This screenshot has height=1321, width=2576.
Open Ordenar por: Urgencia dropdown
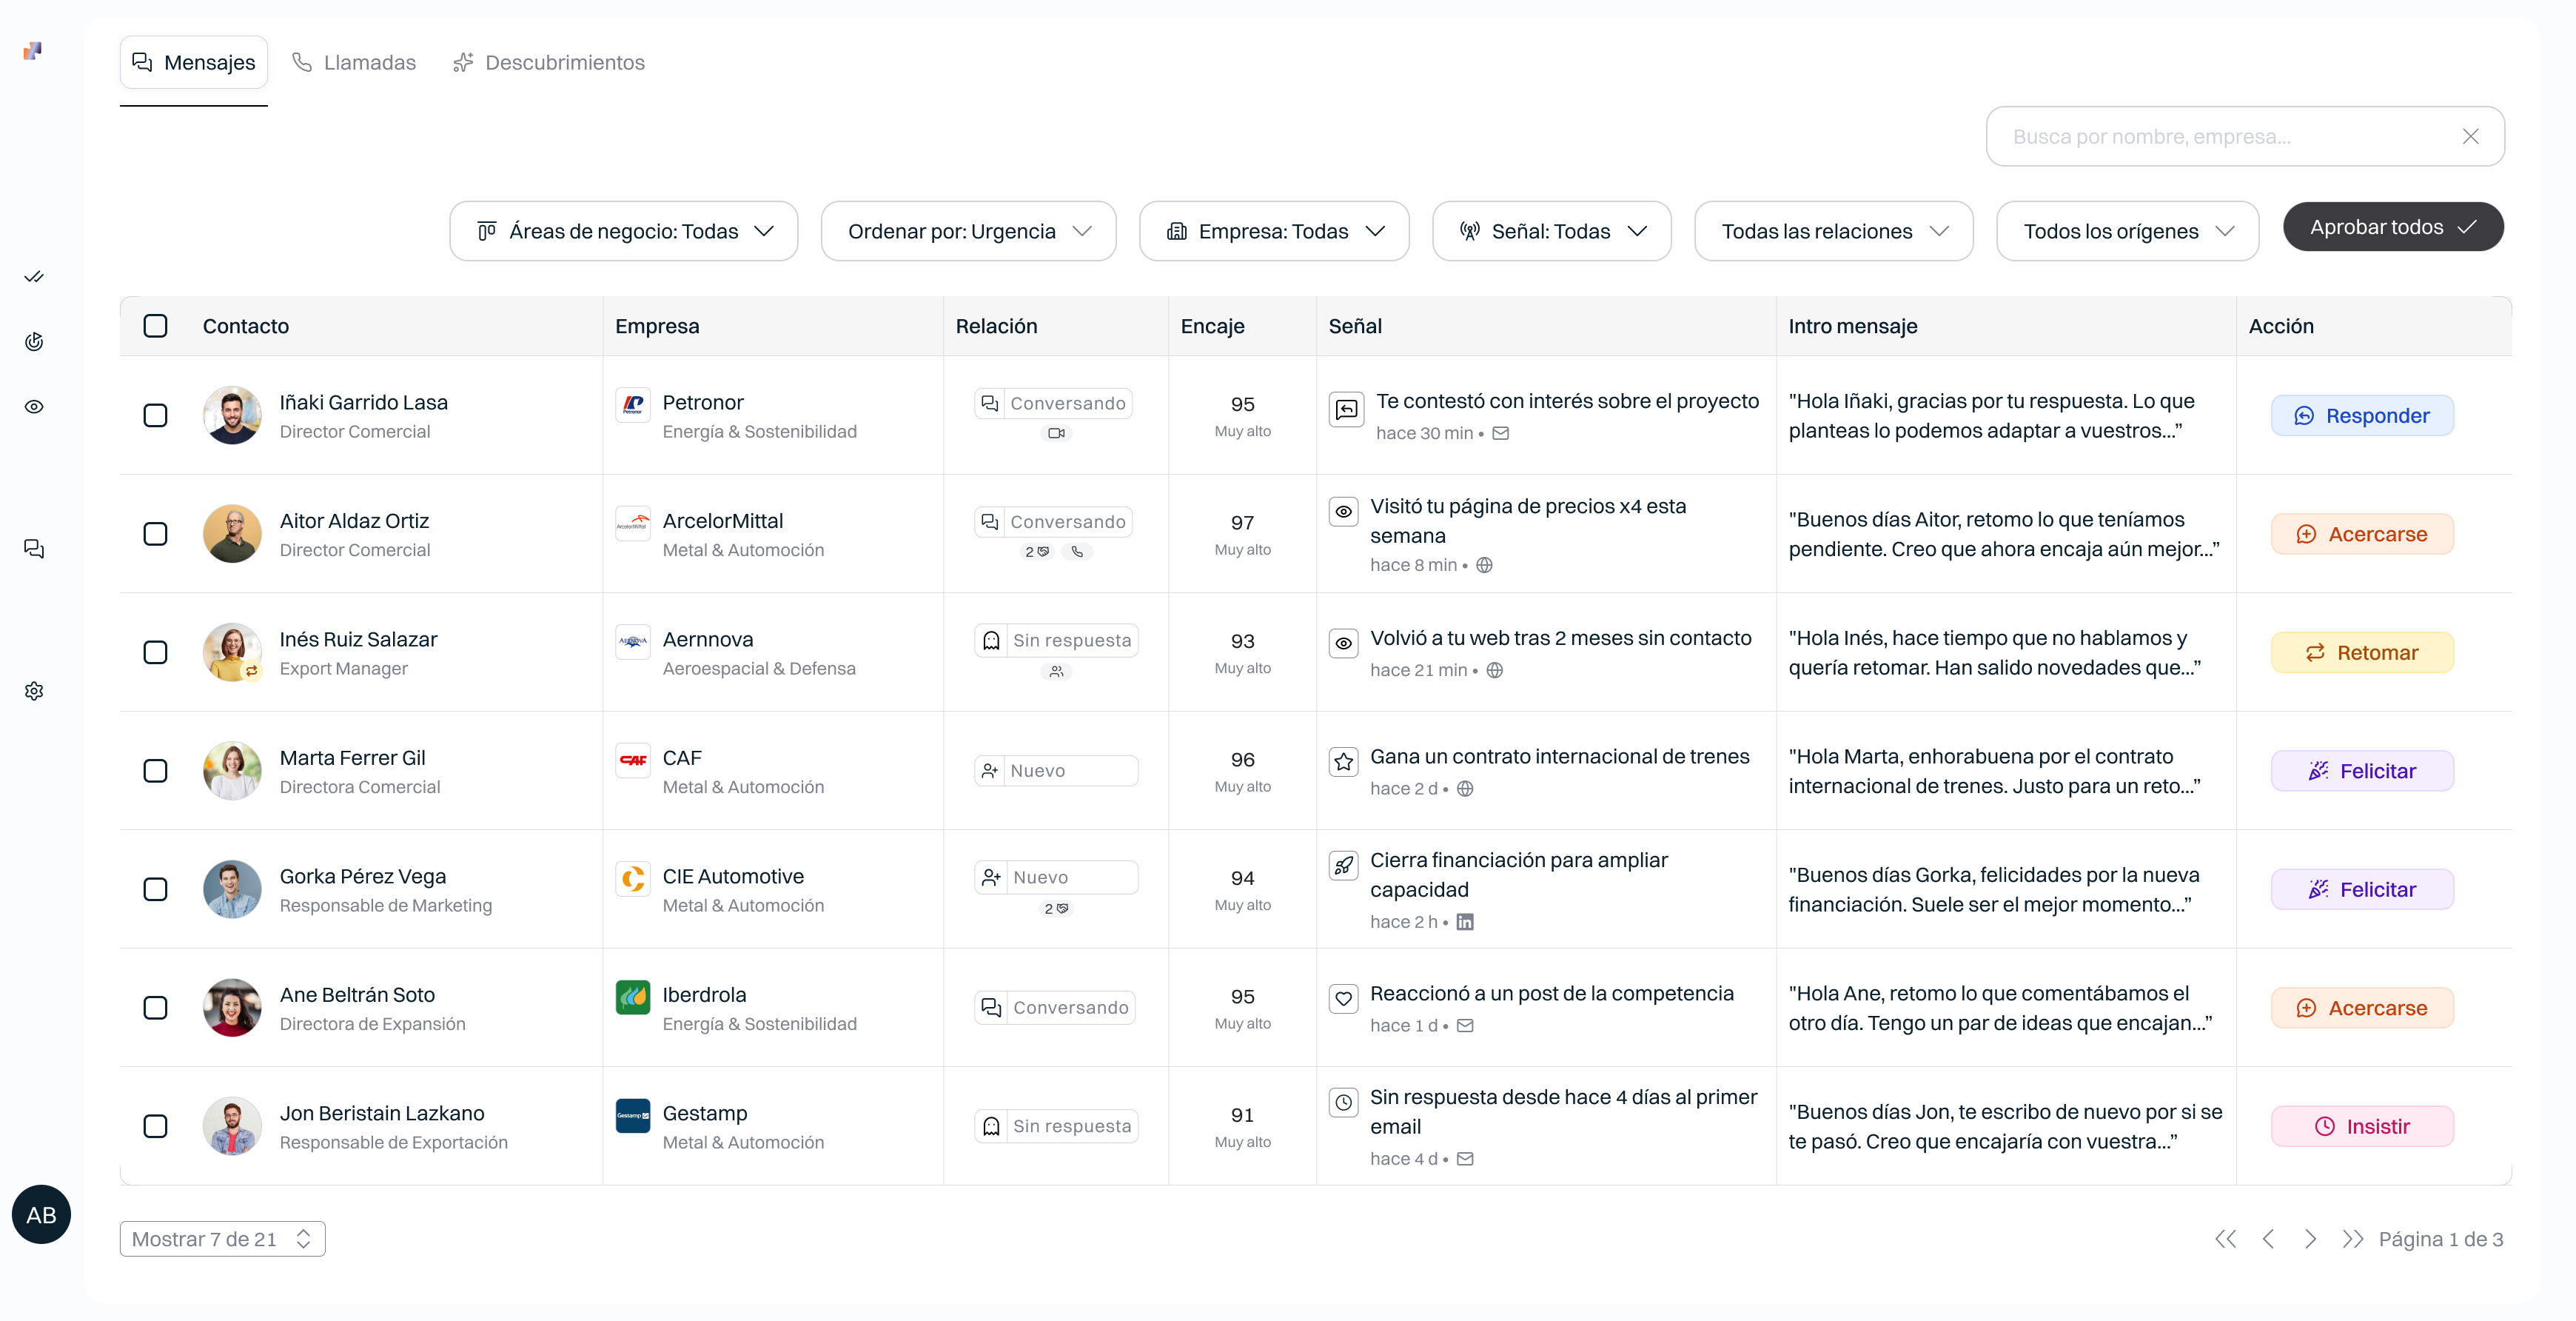click(x=968, y=231)
